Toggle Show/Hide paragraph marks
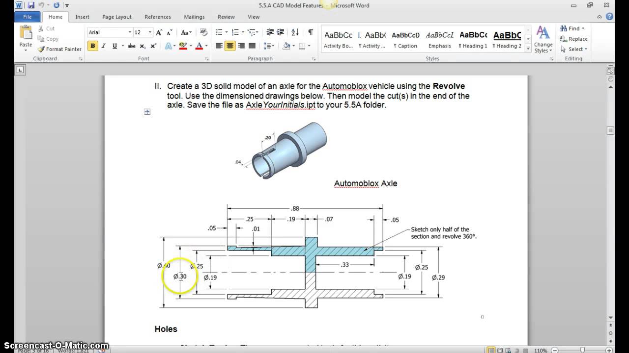The image size is (629, 353). click(311, 32)
